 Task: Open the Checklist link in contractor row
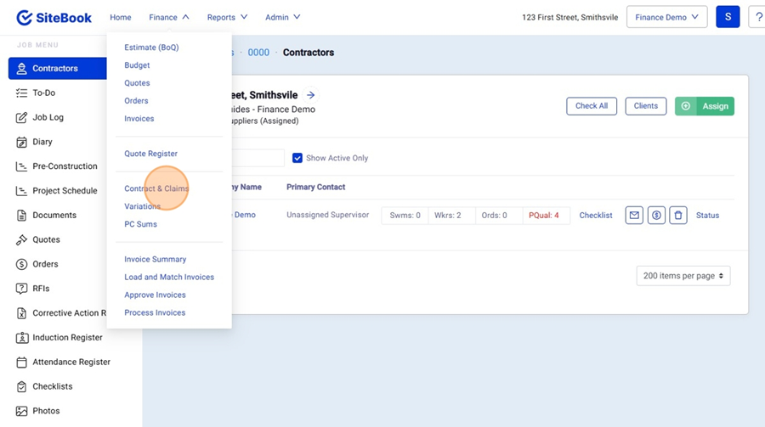(x=596, y=216)
